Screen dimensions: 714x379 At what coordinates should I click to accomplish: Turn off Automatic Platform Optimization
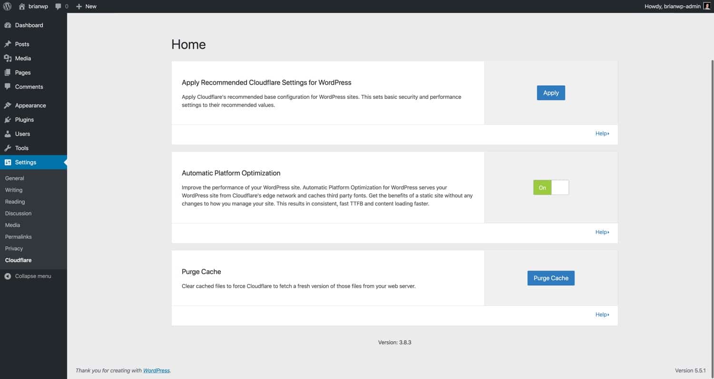[560, 187]
